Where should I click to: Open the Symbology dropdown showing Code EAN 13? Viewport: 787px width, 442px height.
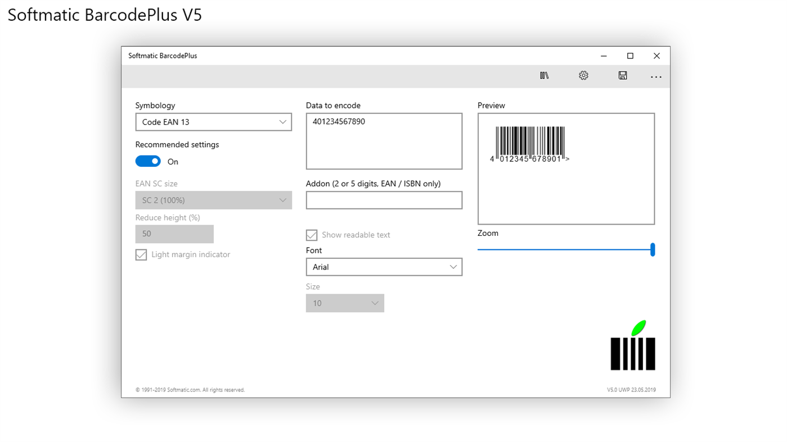pos(214,122)
